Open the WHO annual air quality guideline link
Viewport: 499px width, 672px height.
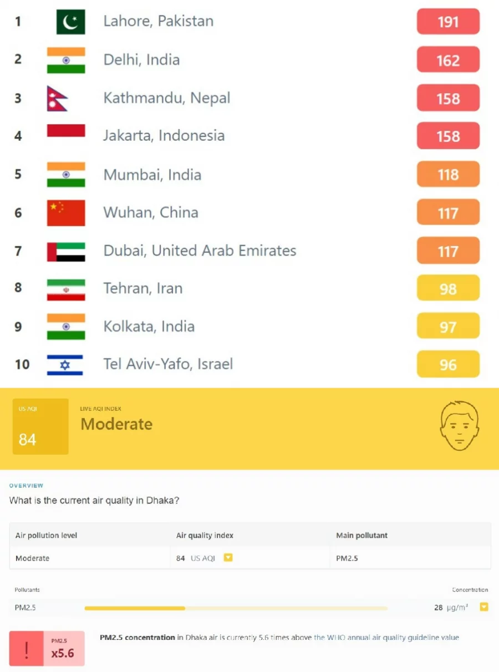(x=386, y=637)
